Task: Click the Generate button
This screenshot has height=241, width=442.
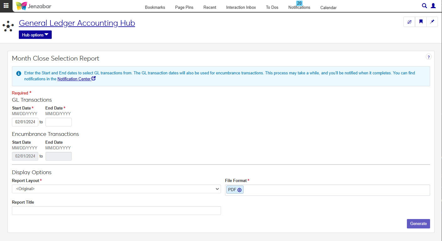Action: [418, 223]
